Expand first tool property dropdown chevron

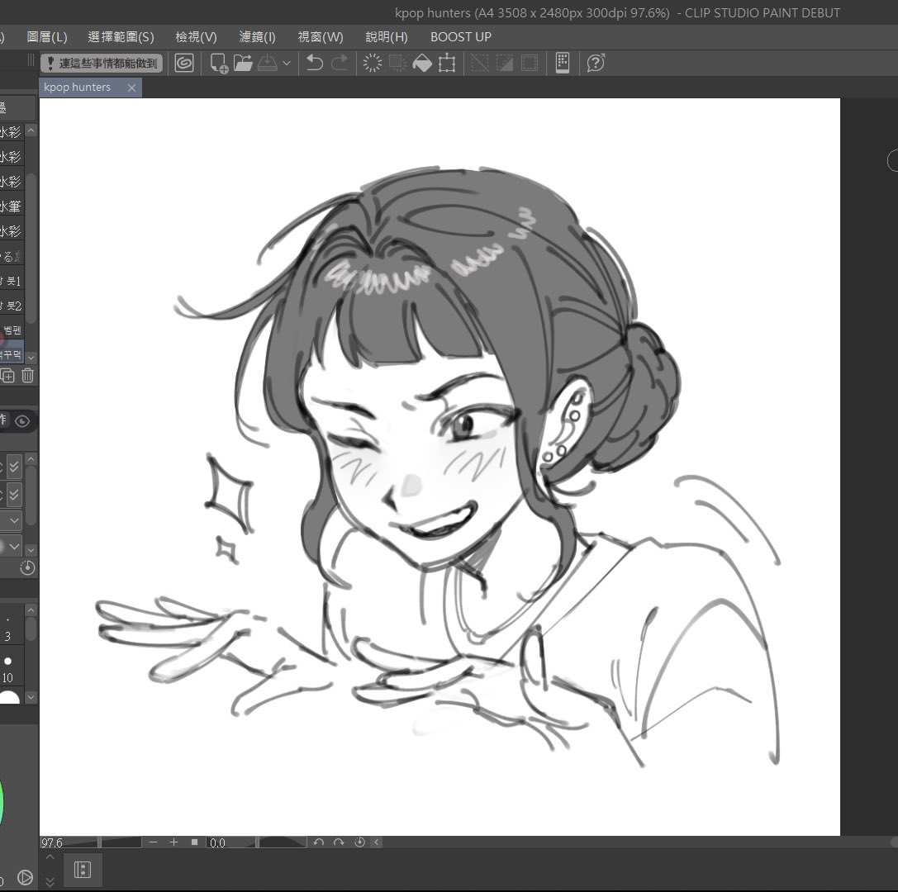point(14,520)
